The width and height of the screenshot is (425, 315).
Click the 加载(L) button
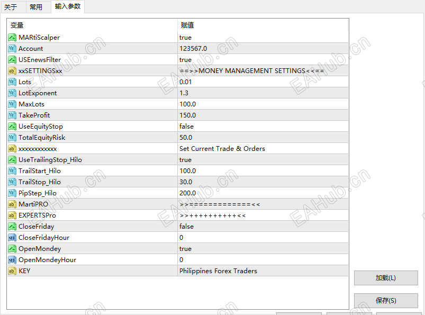tap(386, 278)
